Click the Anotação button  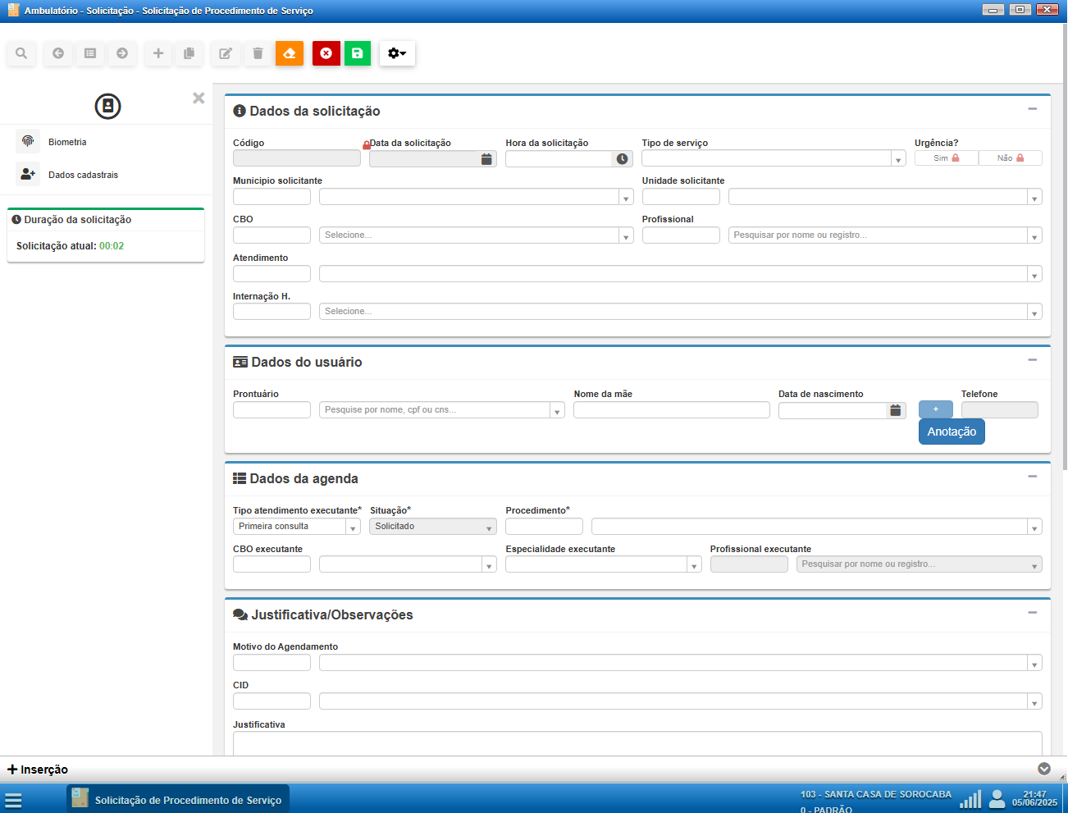(952, 432)
